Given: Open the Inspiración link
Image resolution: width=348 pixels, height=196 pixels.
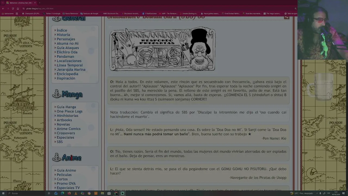Looking at the screenshot, I should 66,78.
